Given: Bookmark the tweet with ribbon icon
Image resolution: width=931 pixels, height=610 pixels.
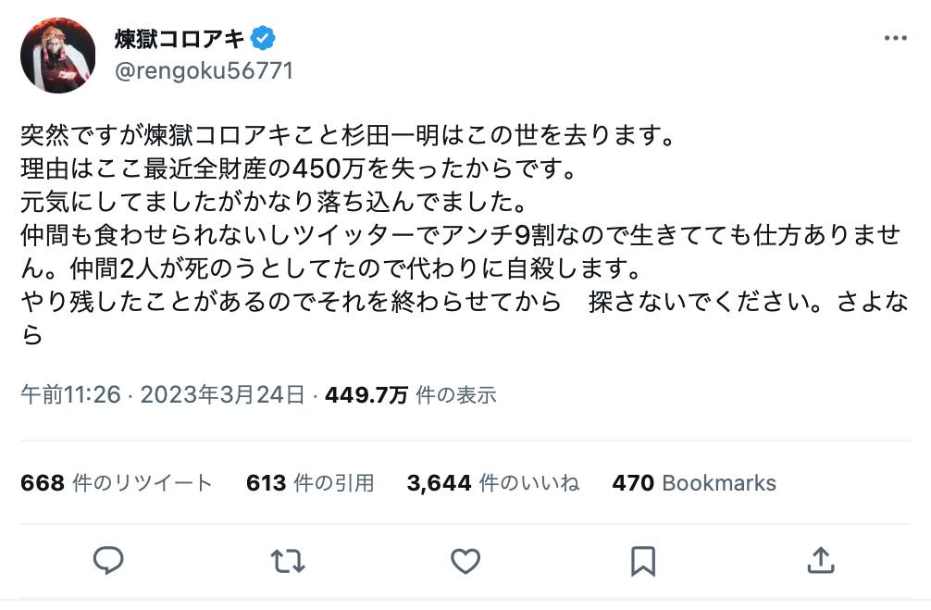Looking at the screenshot, I should (643, 561).
